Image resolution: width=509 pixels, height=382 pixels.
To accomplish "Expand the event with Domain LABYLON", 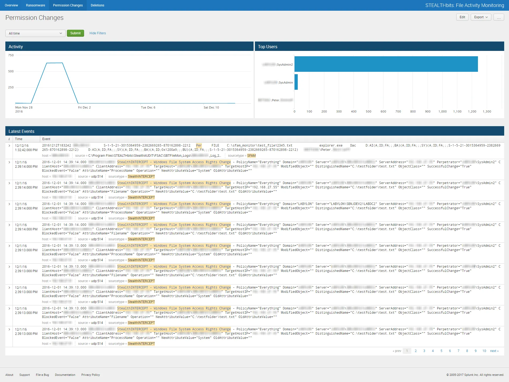I will pyautogui.click(x=9, y=204).
